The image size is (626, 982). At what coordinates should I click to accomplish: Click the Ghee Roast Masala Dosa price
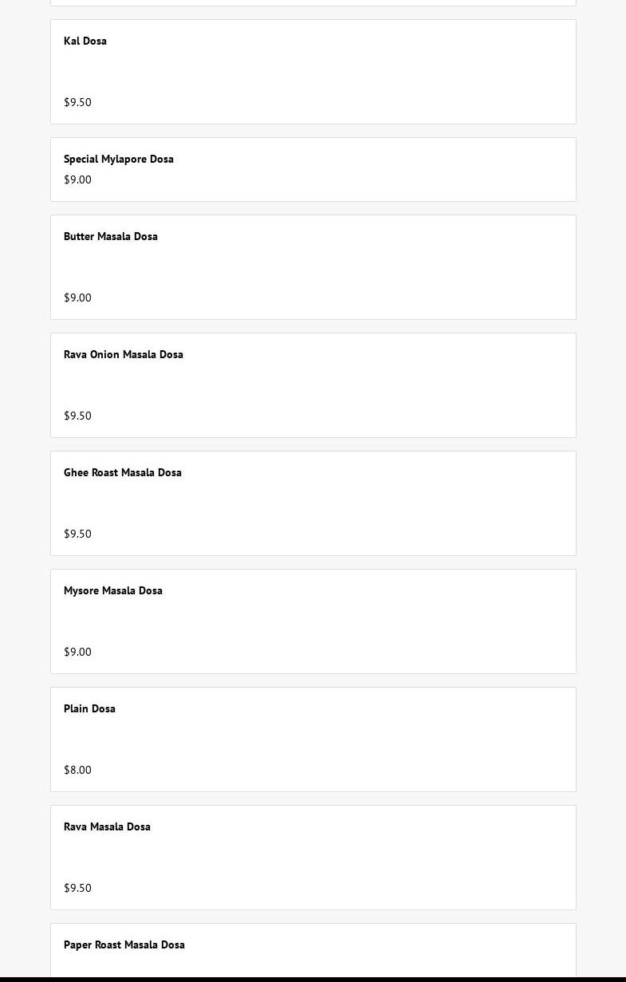click(x=78, y=534)
